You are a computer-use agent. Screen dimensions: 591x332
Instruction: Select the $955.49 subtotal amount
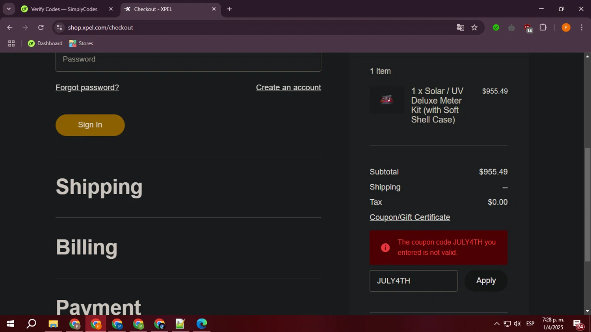[x=493, y=172]
